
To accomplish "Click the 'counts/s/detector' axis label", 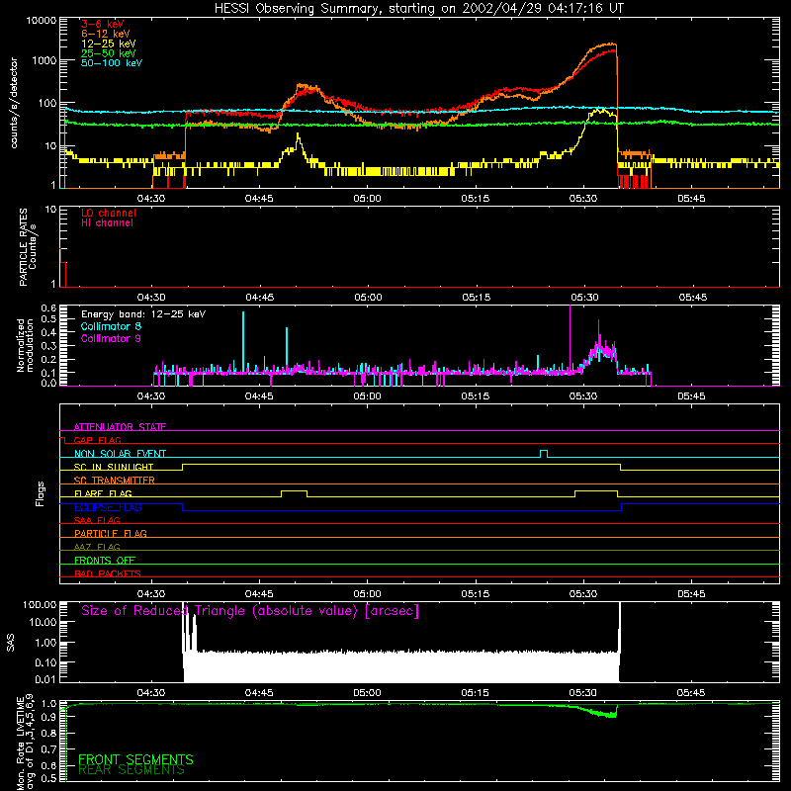I will pyautogui.click(x=14, y=103).
